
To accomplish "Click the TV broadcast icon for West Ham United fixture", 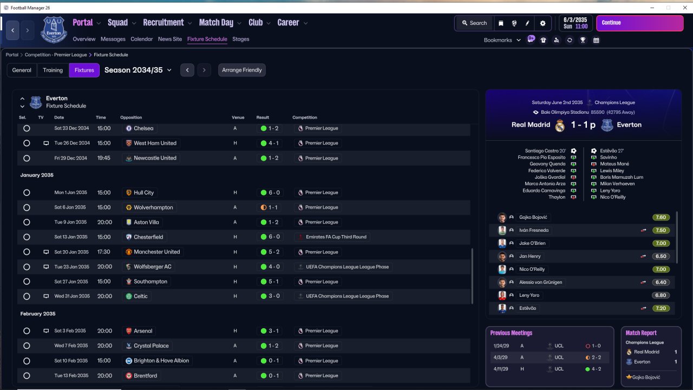I will pos(46,144).
